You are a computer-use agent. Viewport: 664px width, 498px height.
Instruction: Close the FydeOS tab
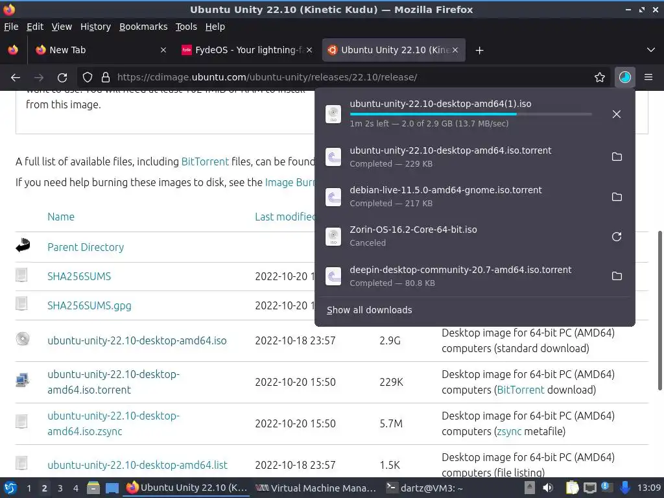(309, 50)
